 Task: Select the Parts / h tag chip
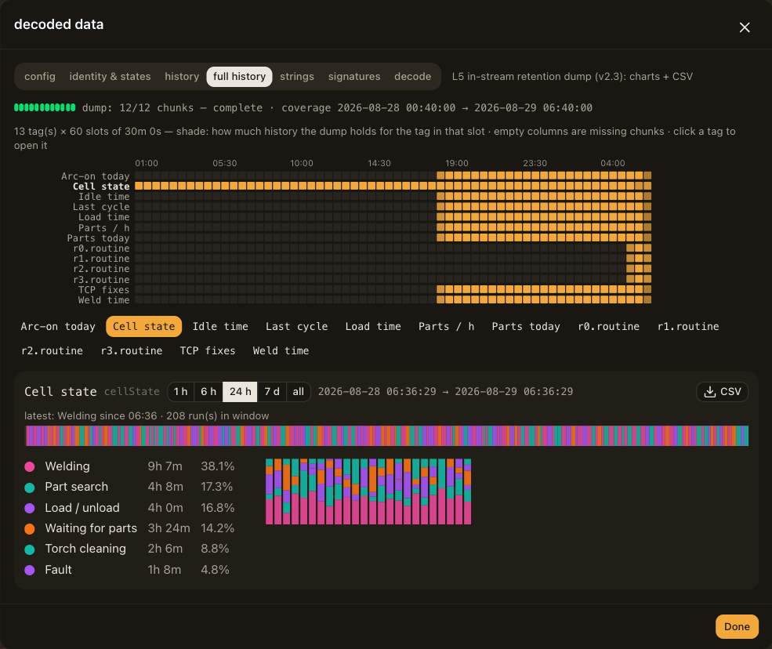[446, 327]
